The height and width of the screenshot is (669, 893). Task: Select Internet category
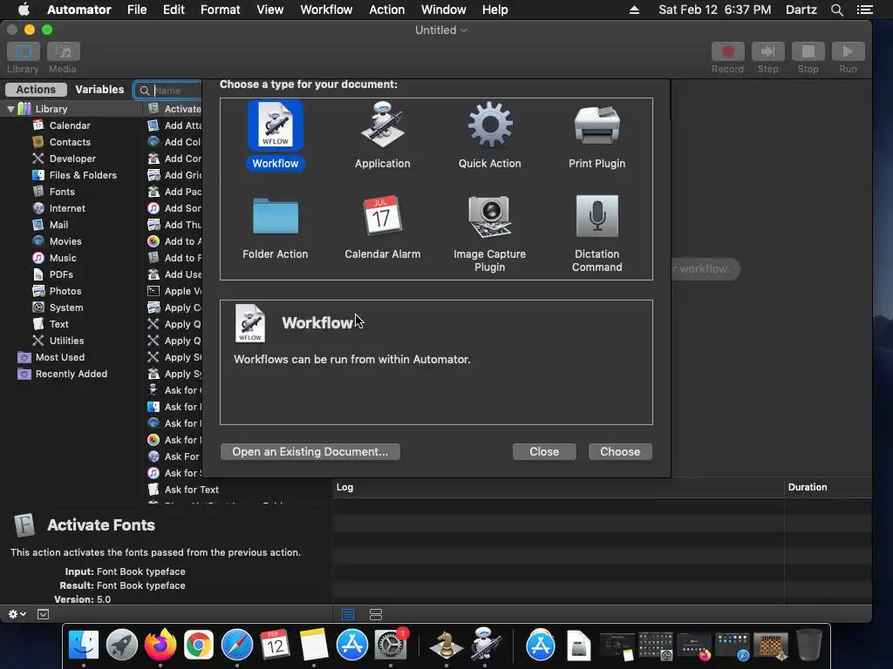coord(67,207)
